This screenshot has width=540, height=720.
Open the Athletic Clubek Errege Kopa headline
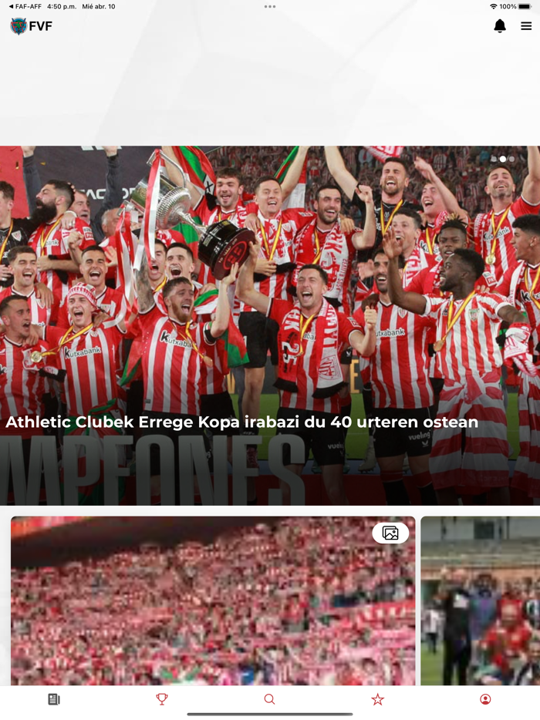(241, 422)
